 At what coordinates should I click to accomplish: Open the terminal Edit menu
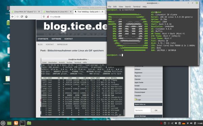click(x=115, y=7)
